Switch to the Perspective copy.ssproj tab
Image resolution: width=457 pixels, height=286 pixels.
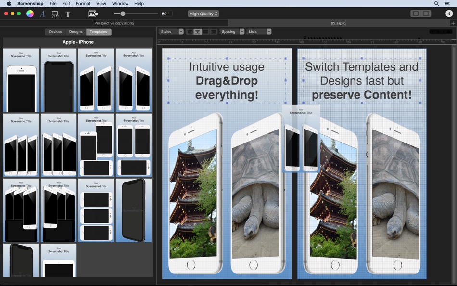click(114, 23)
